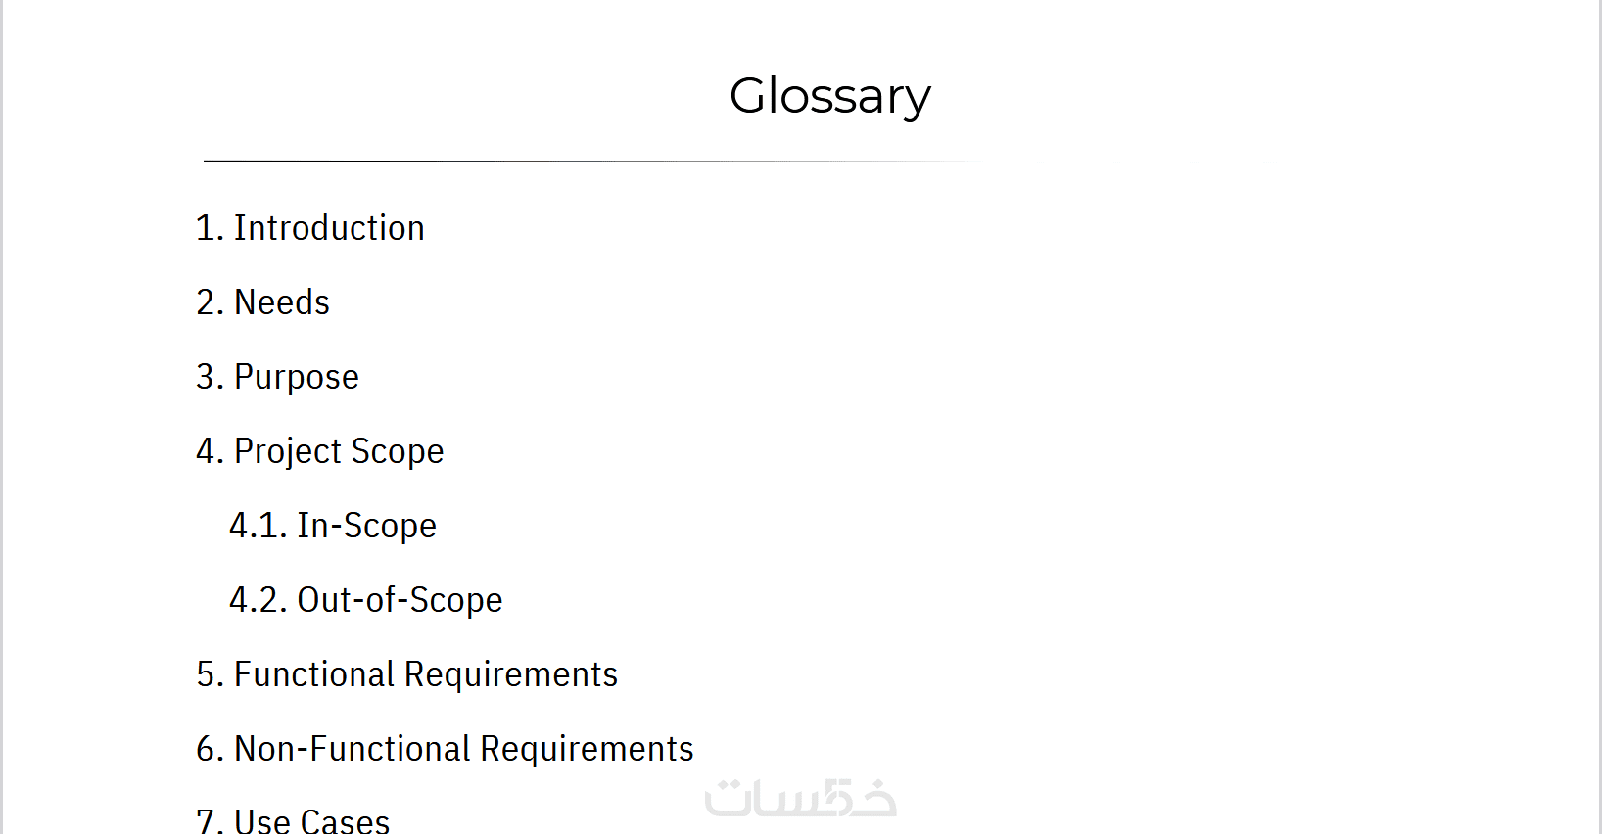Click the horizontal divider line under Glossary
This screenshot has width=1602, height=834.
pos(821,162)
